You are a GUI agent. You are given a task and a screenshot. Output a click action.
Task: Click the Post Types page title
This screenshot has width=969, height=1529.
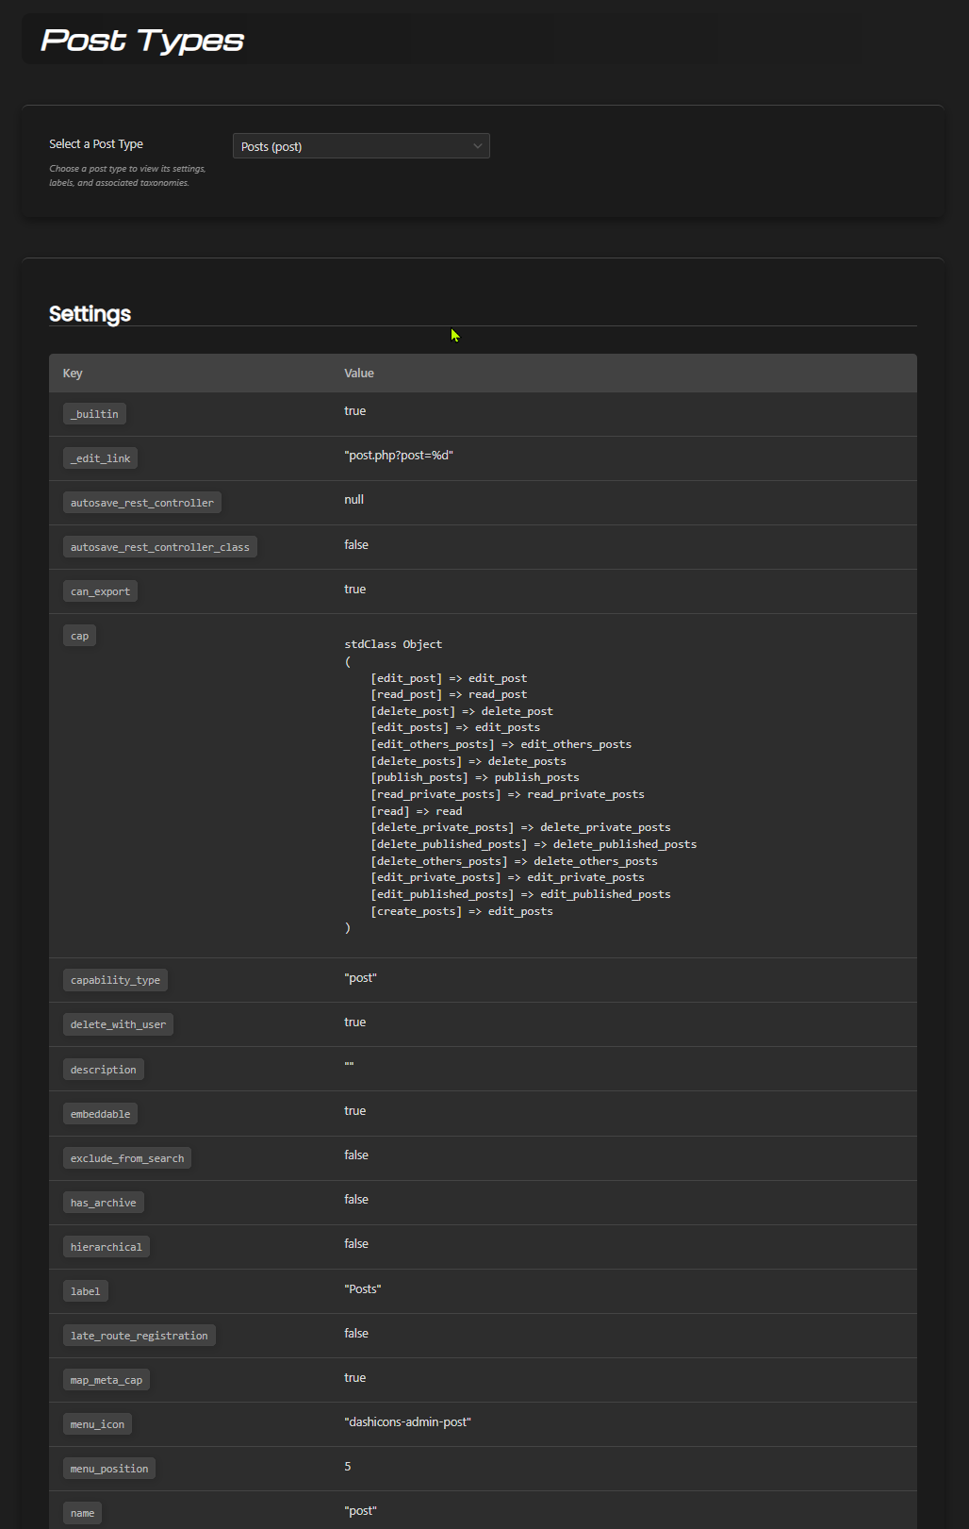(x=142, y=41)
